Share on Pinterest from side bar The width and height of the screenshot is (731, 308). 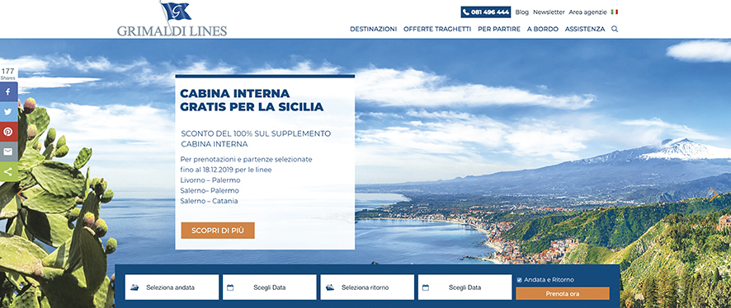(x=8, y=132)
